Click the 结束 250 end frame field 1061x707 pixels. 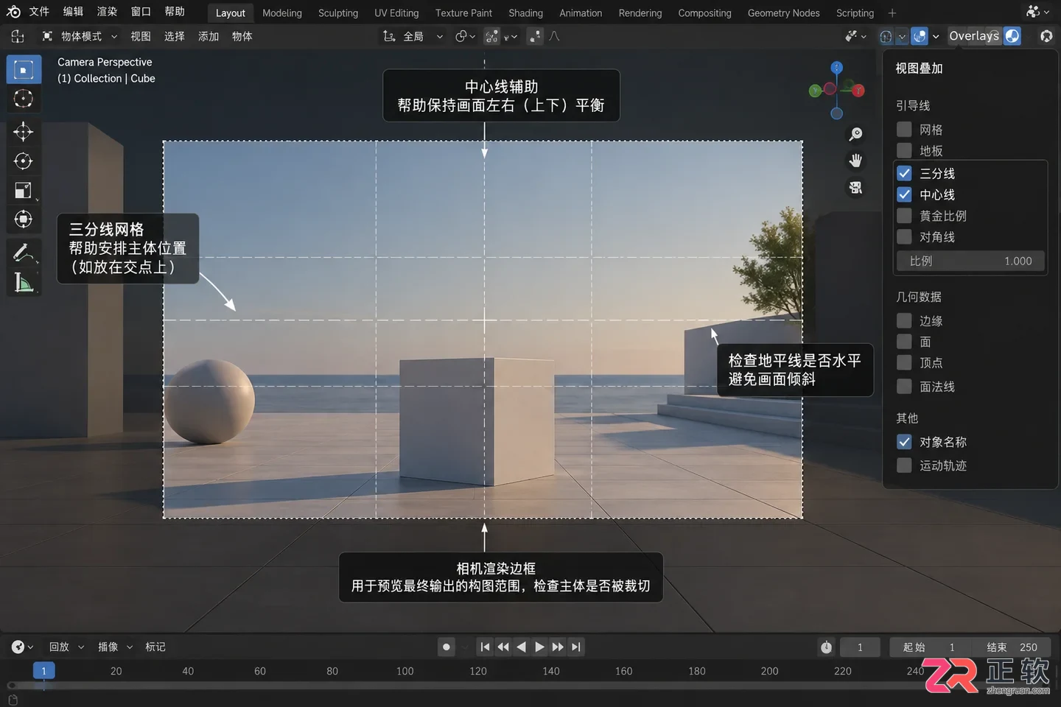pos(1012,647)
